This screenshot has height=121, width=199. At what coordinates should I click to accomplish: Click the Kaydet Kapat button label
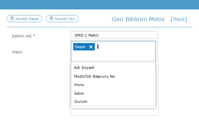[x=27, y=19]
